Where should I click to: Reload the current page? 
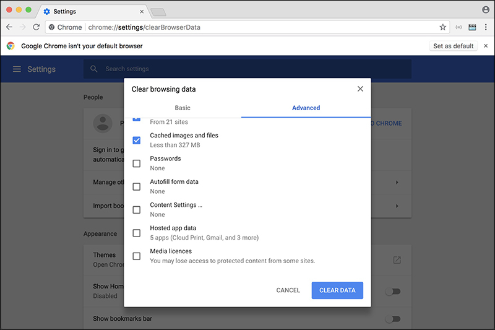pos(36,27)
